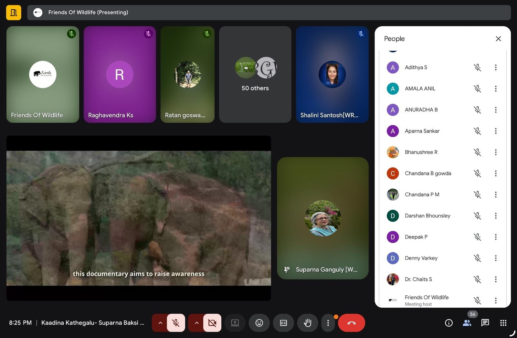Toggle the microphone mute button
This screenshot has width=517, height=338.
click(x=176, y=323)
